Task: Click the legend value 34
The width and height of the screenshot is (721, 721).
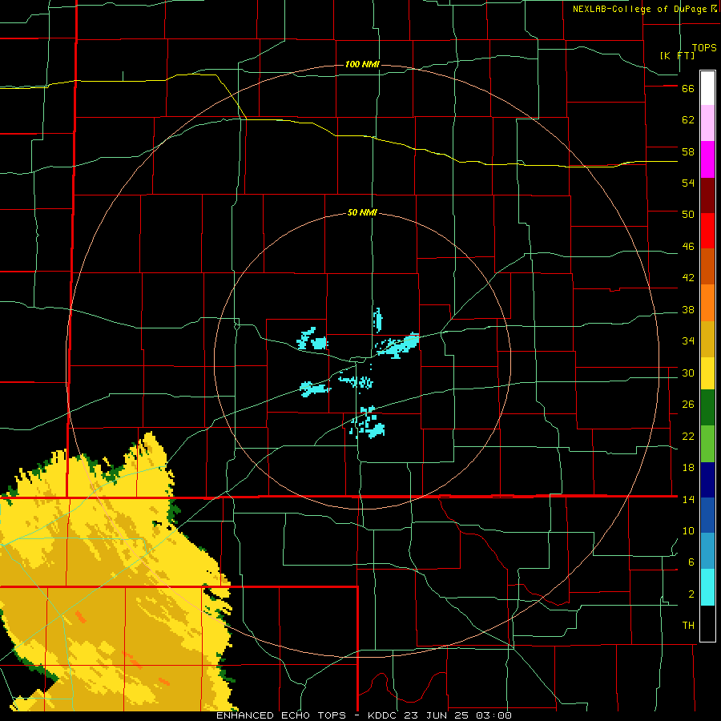Action: pyautogui.click(x=688, y=341)
